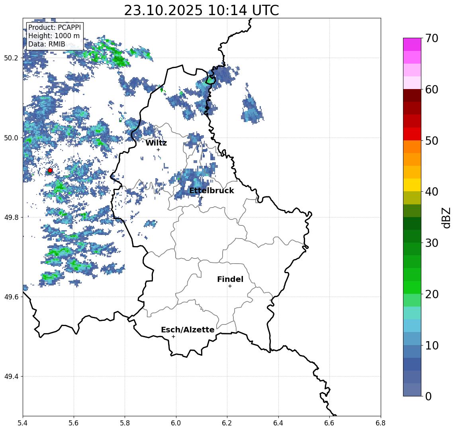Click the 'Height: 1000 m' line
Viewport: 456px width, 431px height.
(x=54, y=36)
